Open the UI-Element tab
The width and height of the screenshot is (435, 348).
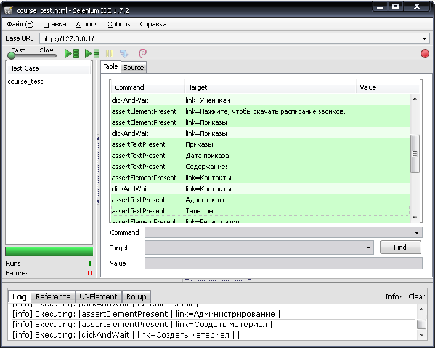(98, 297)
